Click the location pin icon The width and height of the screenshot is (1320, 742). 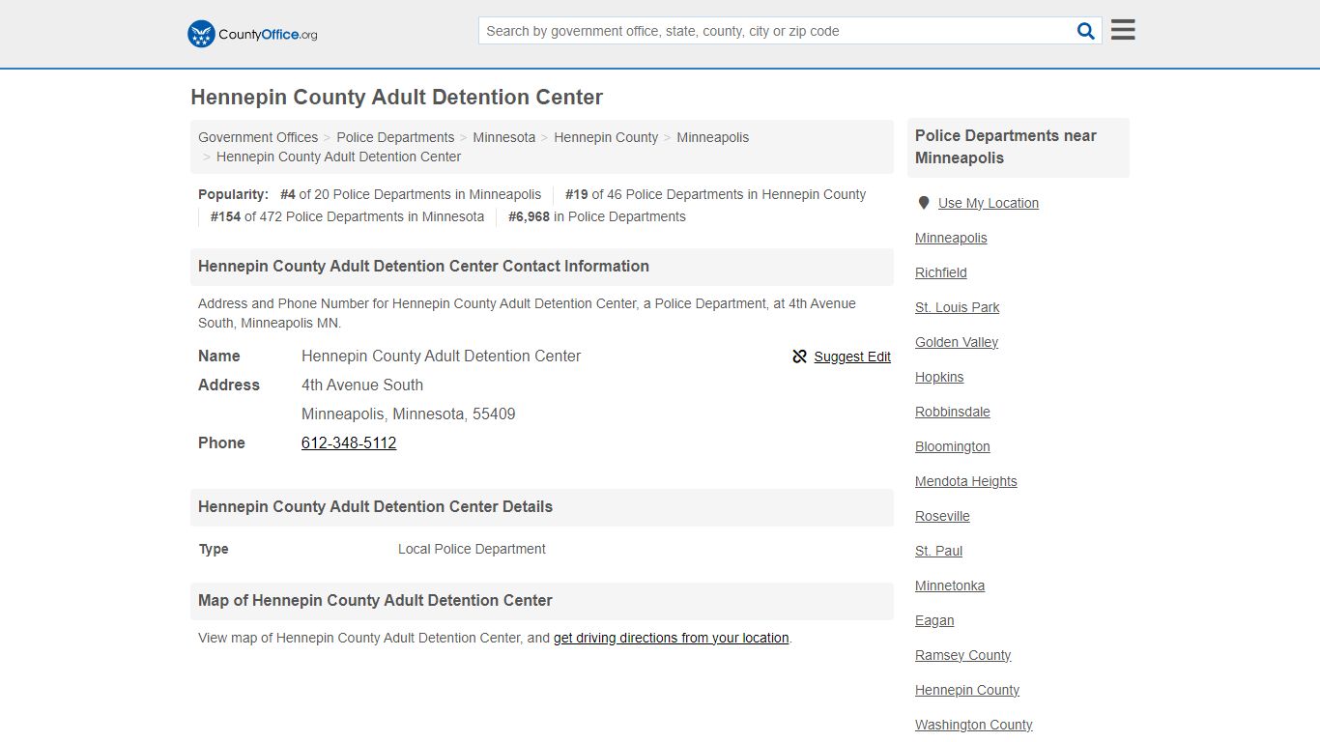point(924,203)
